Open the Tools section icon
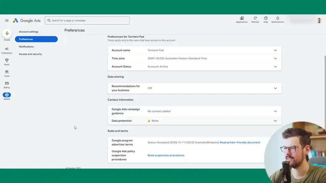This screenshot has height=183, width=326. pyautogui.click(x=7, y=72)
